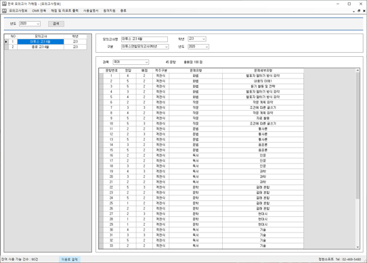
Task: Click the 정답 cell of question 1
Action: click(x=127, y=76)
